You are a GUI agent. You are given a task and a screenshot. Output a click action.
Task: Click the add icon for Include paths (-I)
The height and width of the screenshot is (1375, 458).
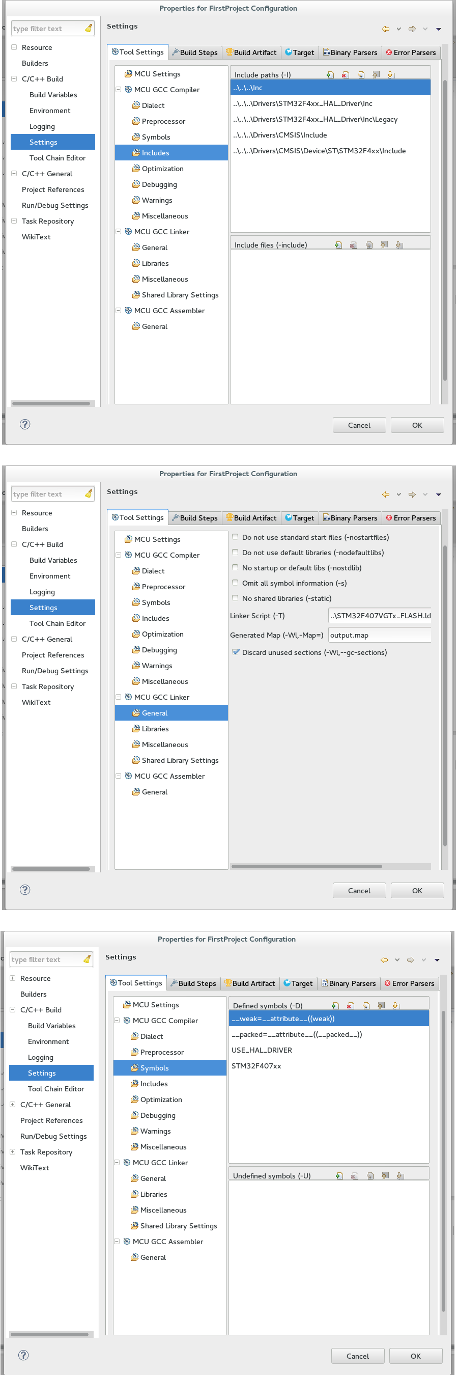330,75
